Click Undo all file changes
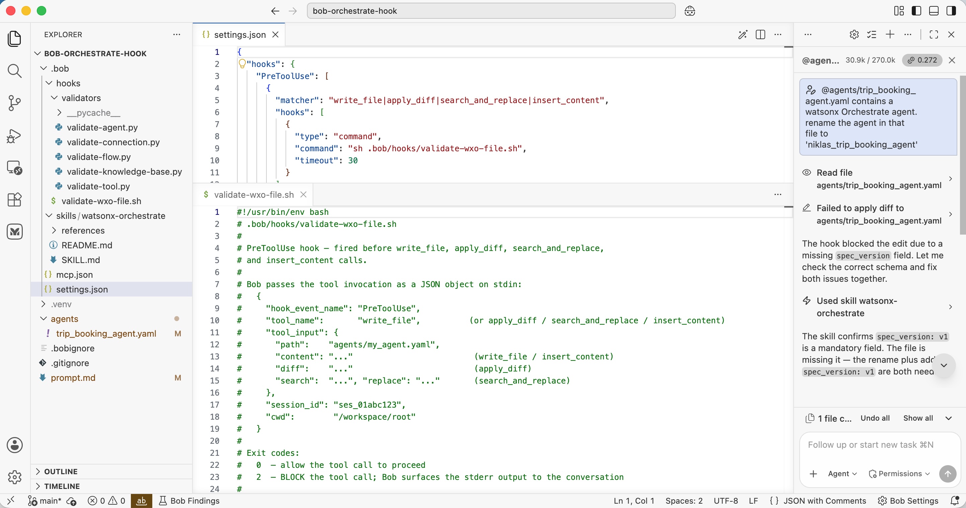Image resolution: width=966 pixels, height=508 pixels. click(x=875, y=418)
